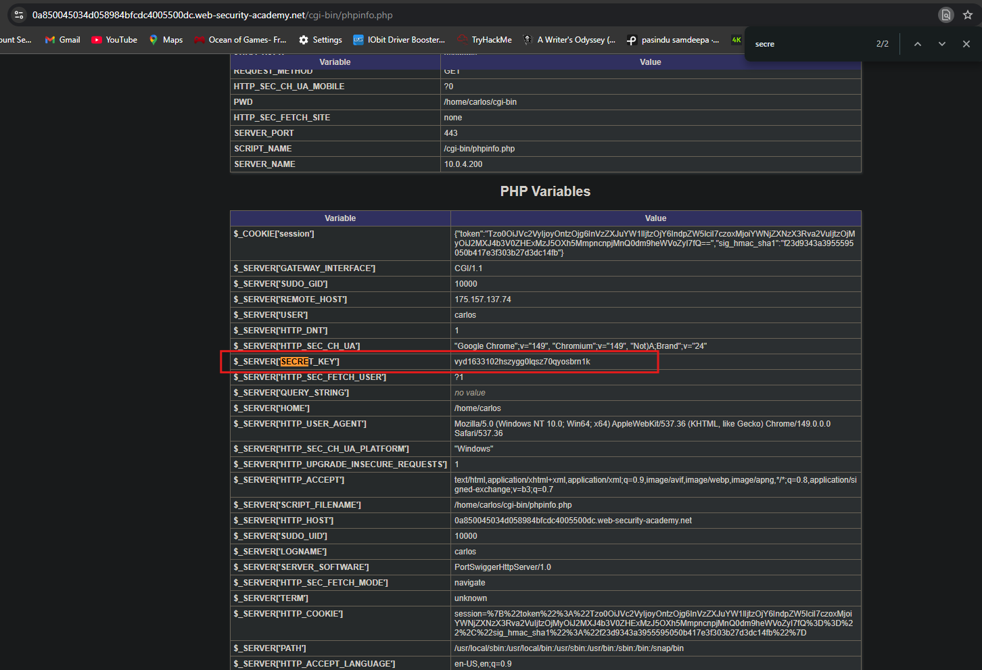Click the $_SERVER['PATH'] cell
Image resolution: width=982 pixels, height=670 pixels.
pos(340,648)
